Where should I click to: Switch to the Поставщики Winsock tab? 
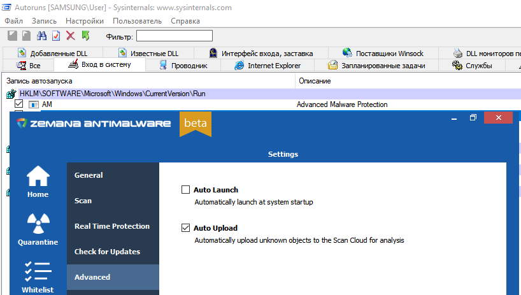coord(383,53)
